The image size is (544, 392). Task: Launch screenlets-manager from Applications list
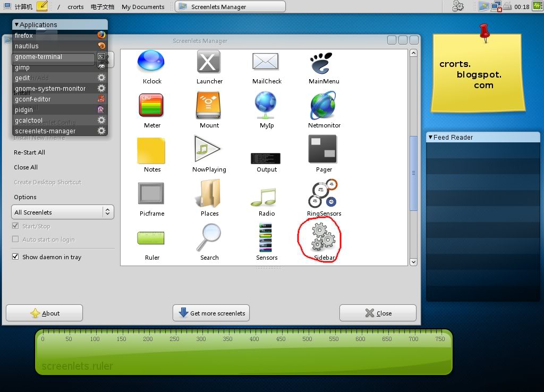coord(60,131)
